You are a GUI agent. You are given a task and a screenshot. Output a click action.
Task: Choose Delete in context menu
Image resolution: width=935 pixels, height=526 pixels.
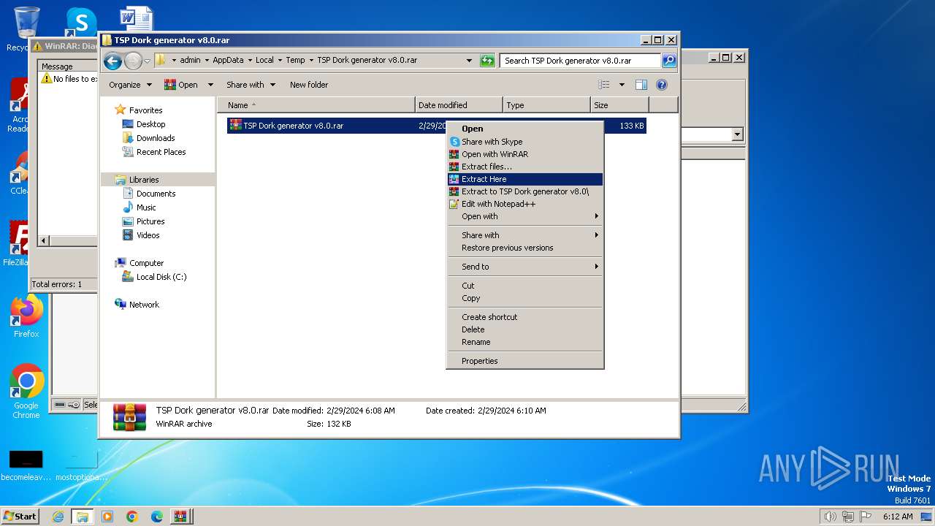click(525, 329)
